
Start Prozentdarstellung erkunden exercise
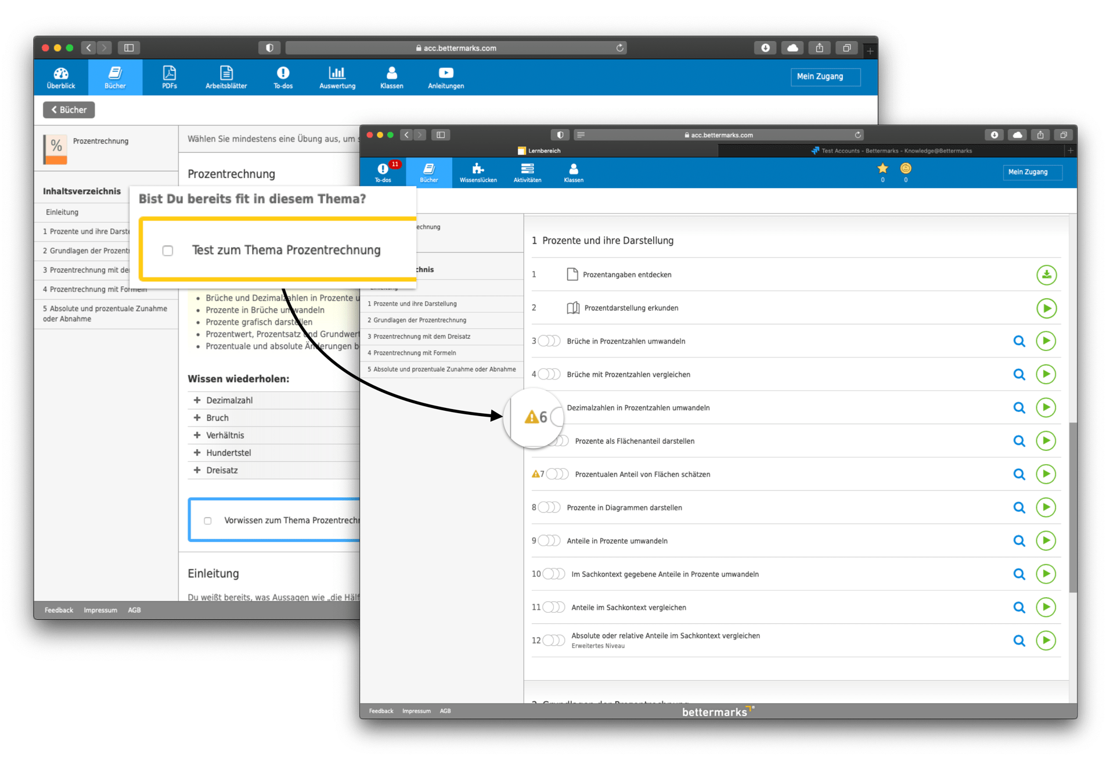point(1046,308)
